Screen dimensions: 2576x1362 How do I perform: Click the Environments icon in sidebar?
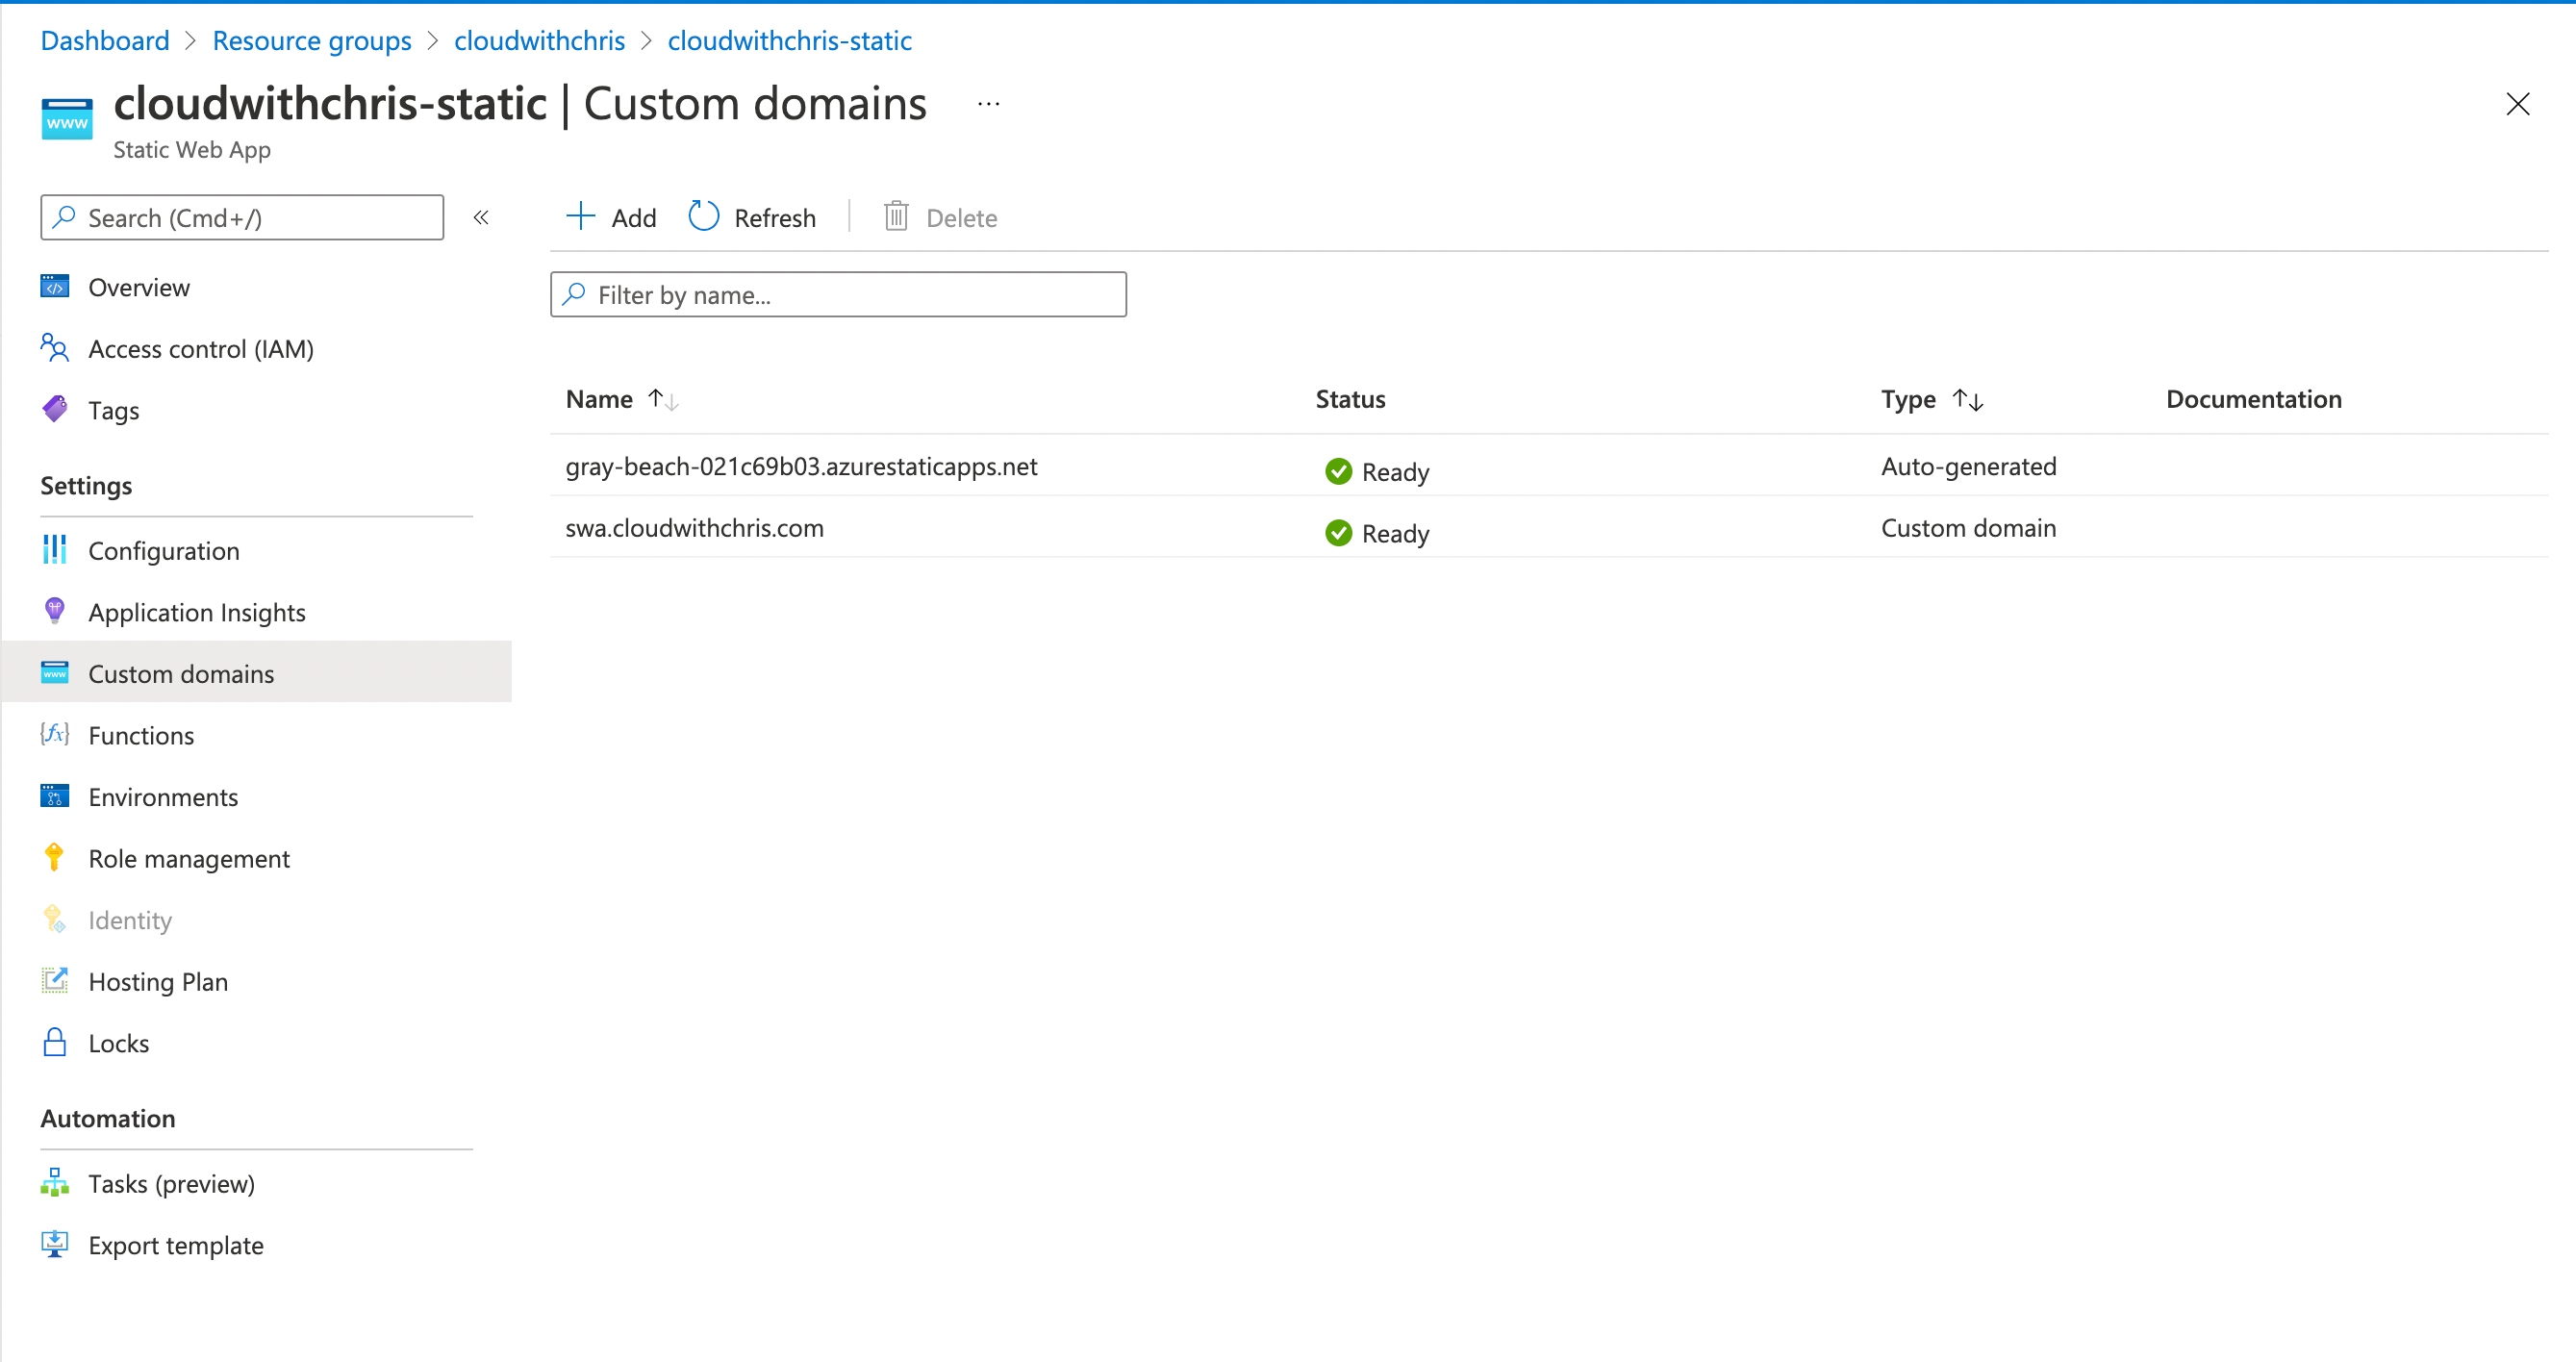click(x=56, y=796)
